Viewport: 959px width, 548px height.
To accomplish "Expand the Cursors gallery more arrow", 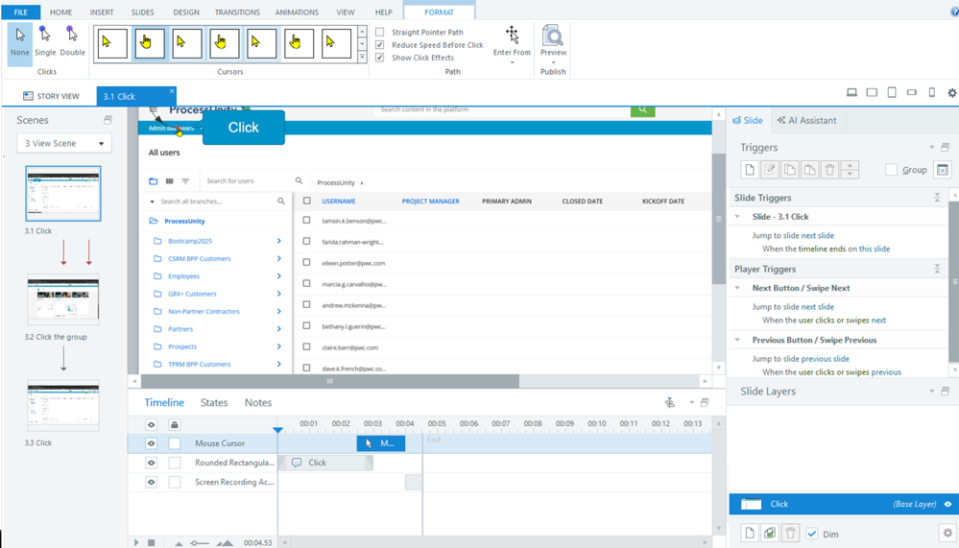I will [x=362, y=57].
